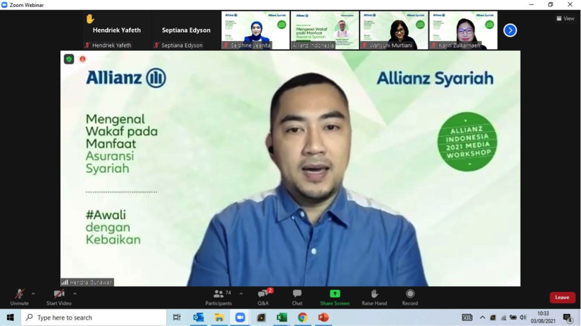Click the green encryption shield icon
581x326 pixels.
[x=69, y=60]
